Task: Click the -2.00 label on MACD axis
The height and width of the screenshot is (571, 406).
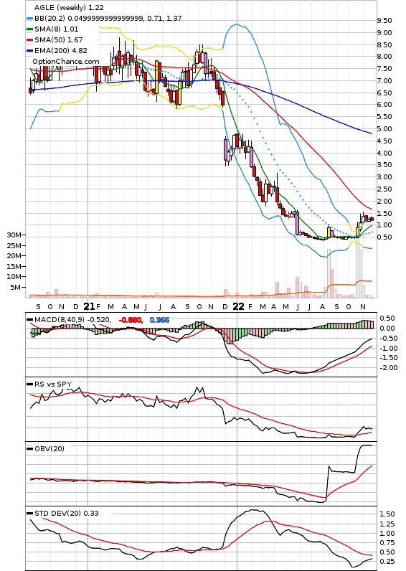Action: pyautogui.click(x=388, y=368)
